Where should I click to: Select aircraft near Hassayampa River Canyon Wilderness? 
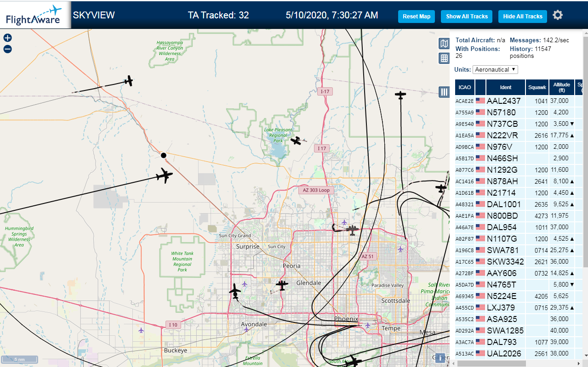pyautogui.click(x=129, y=81)
